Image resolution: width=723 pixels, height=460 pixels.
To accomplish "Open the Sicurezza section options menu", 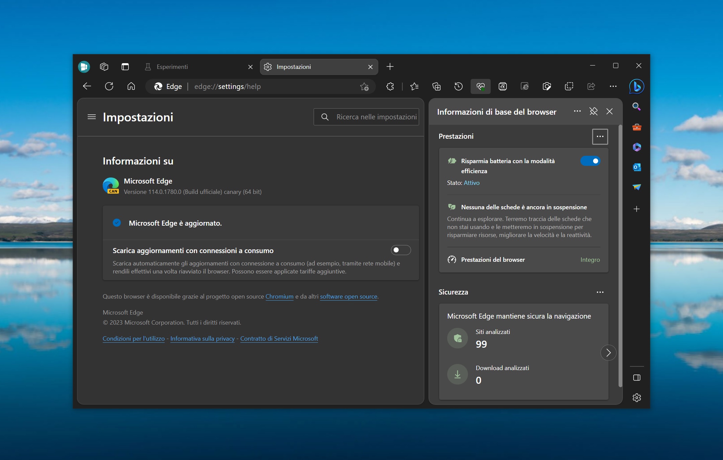I will click(600, 292).
